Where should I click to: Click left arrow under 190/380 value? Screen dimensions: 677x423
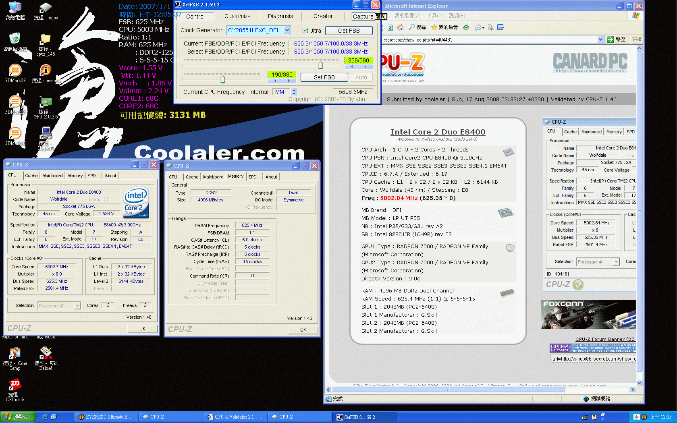275,81
